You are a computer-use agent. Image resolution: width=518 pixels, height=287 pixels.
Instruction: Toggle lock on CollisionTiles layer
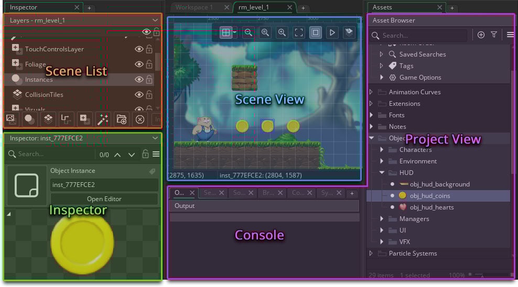pos(149,94)
